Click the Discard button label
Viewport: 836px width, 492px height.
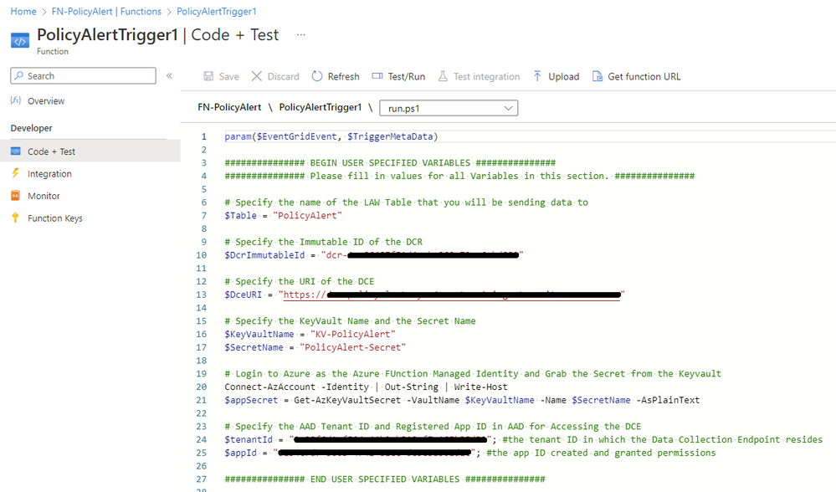pyautogui.click(x=283, y=77)
